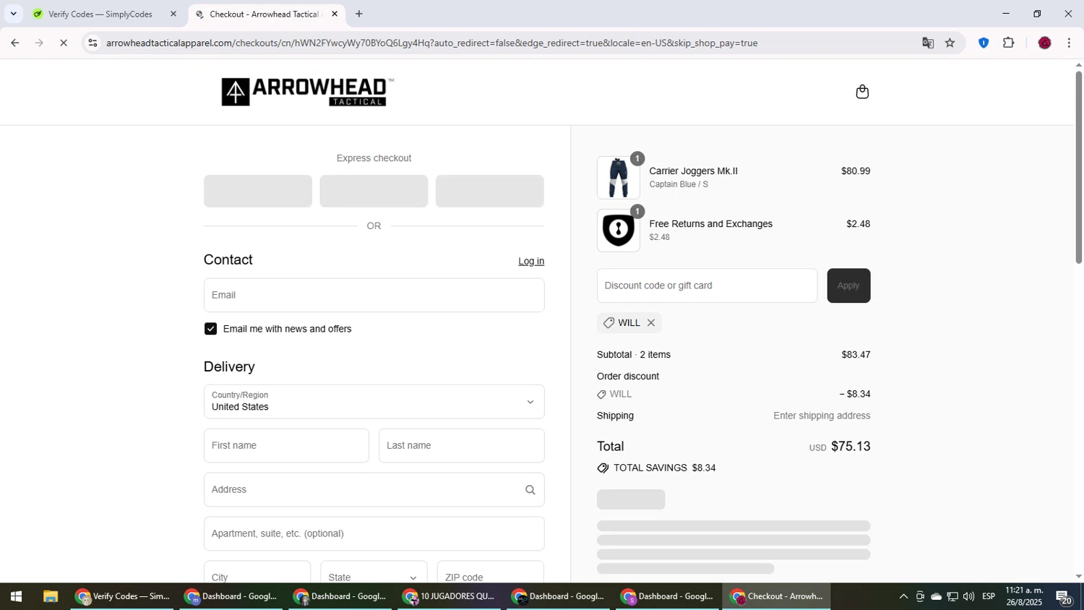Click the Carrier Joggers Mk.II product thumbnail

(x=618, y=178)
